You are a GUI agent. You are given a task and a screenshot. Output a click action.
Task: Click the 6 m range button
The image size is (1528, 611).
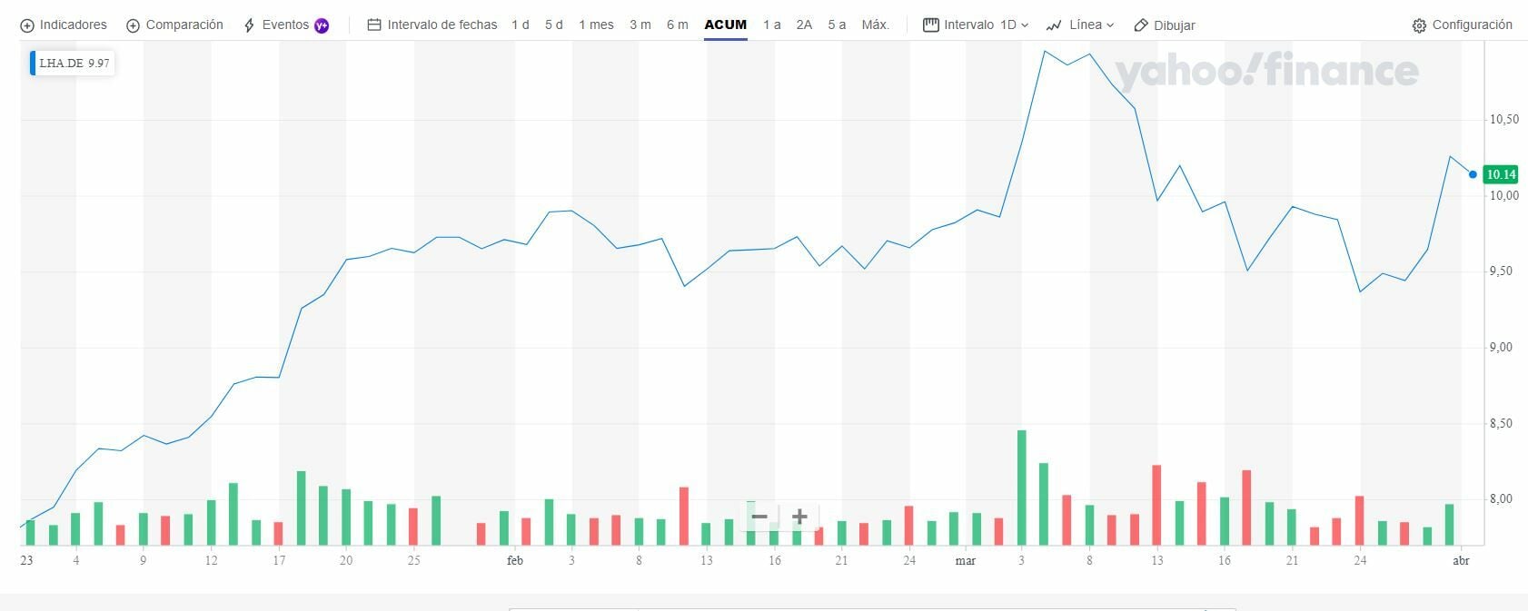point(678,25)
